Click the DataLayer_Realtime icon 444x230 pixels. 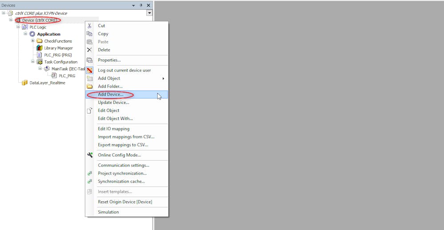(25, 83)
